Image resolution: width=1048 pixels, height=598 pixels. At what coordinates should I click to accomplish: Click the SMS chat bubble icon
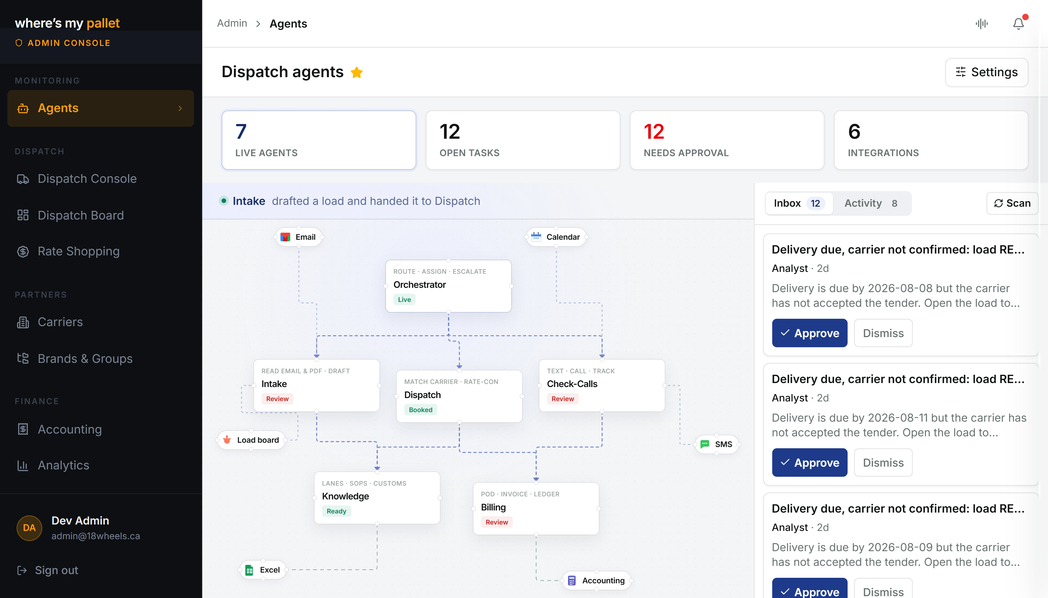[705, 444]
